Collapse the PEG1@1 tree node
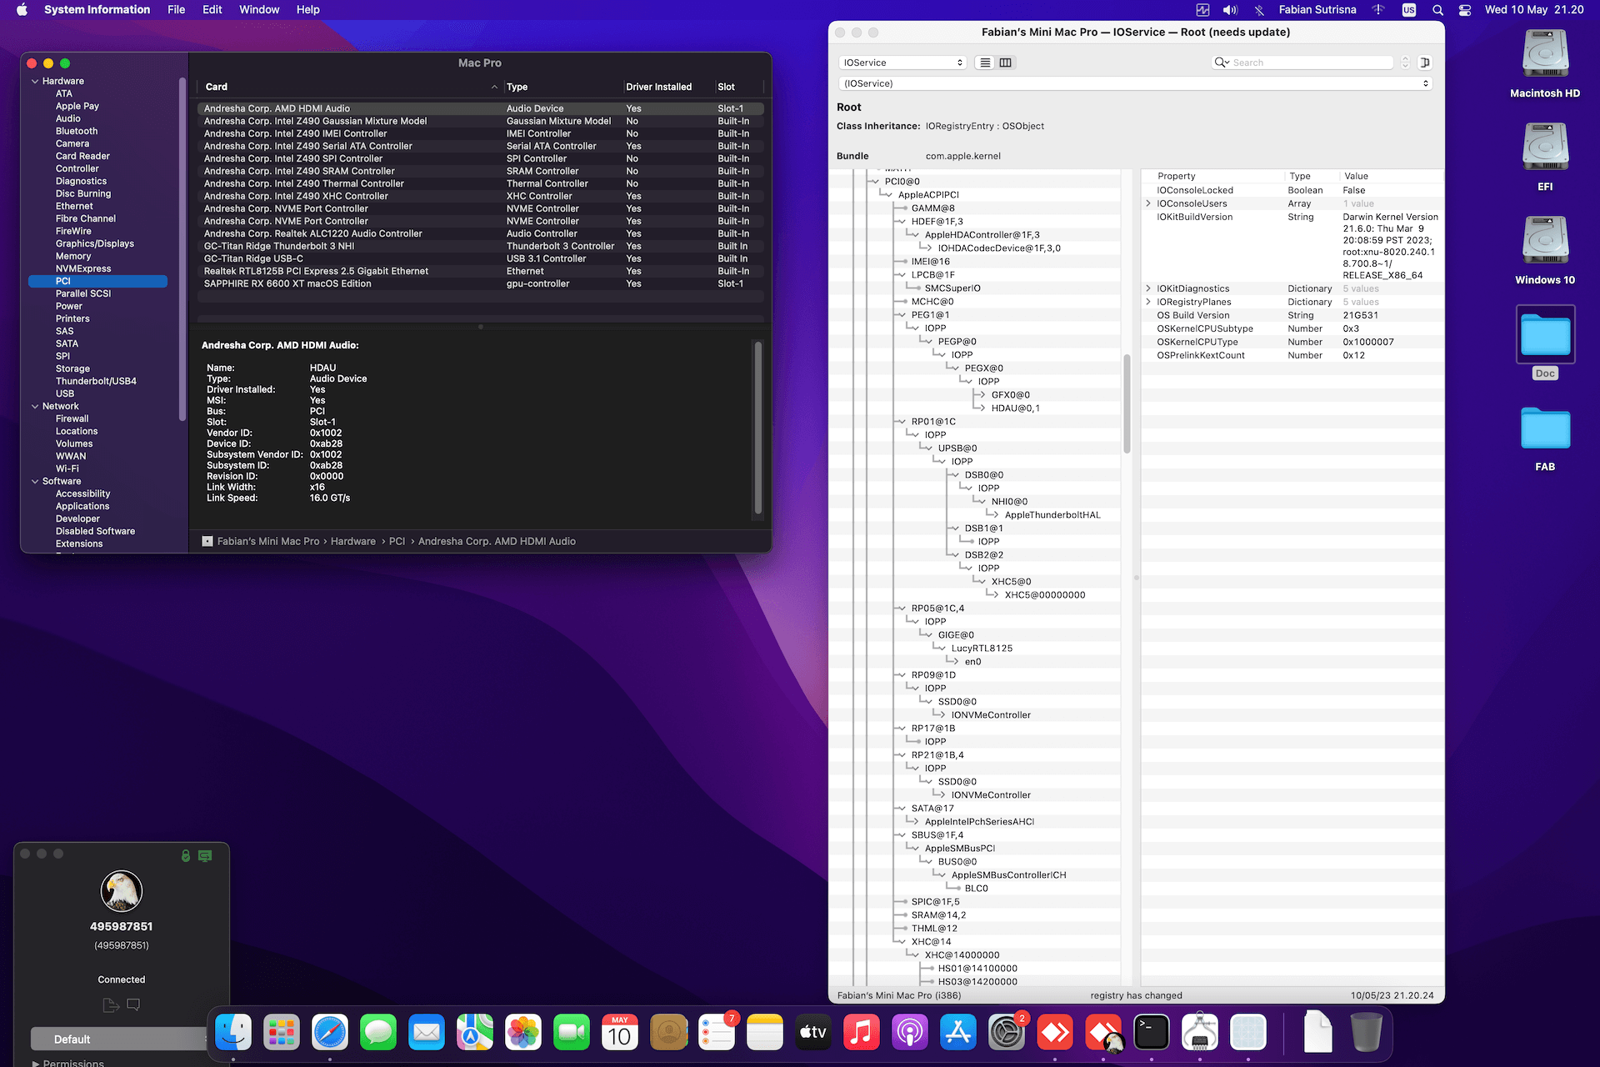 pos(902,315)
